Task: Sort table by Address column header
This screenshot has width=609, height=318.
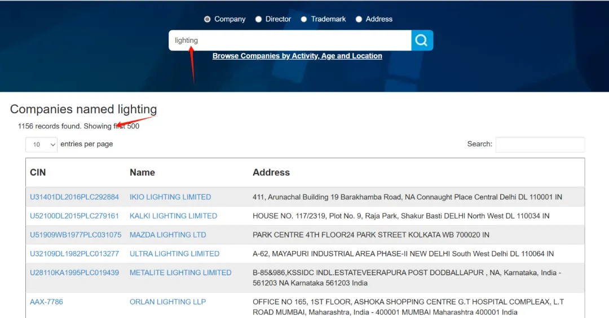Action: pos(271,173)
